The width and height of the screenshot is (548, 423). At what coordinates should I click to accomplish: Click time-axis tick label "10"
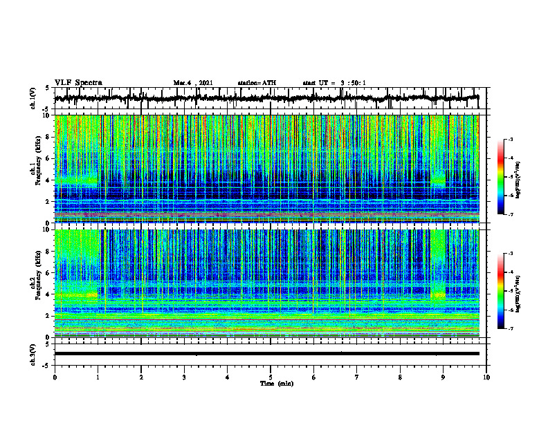(x=486, y=377)
